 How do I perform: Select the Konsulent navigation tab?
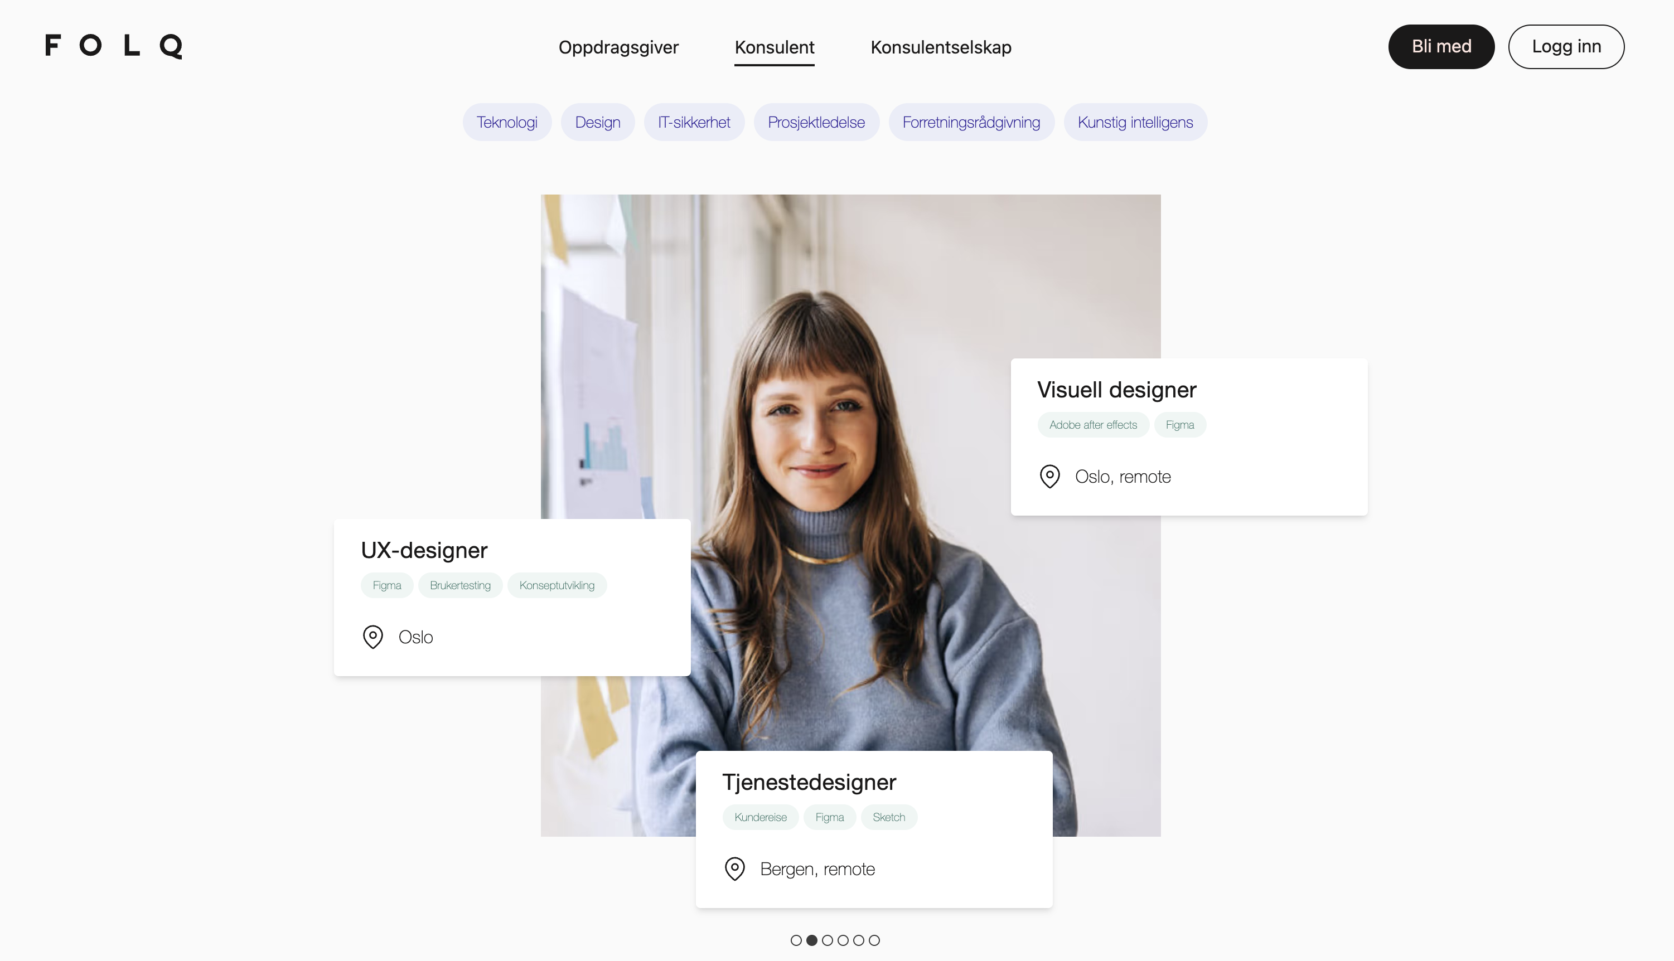pyautogui.click(x=775, y=47)
